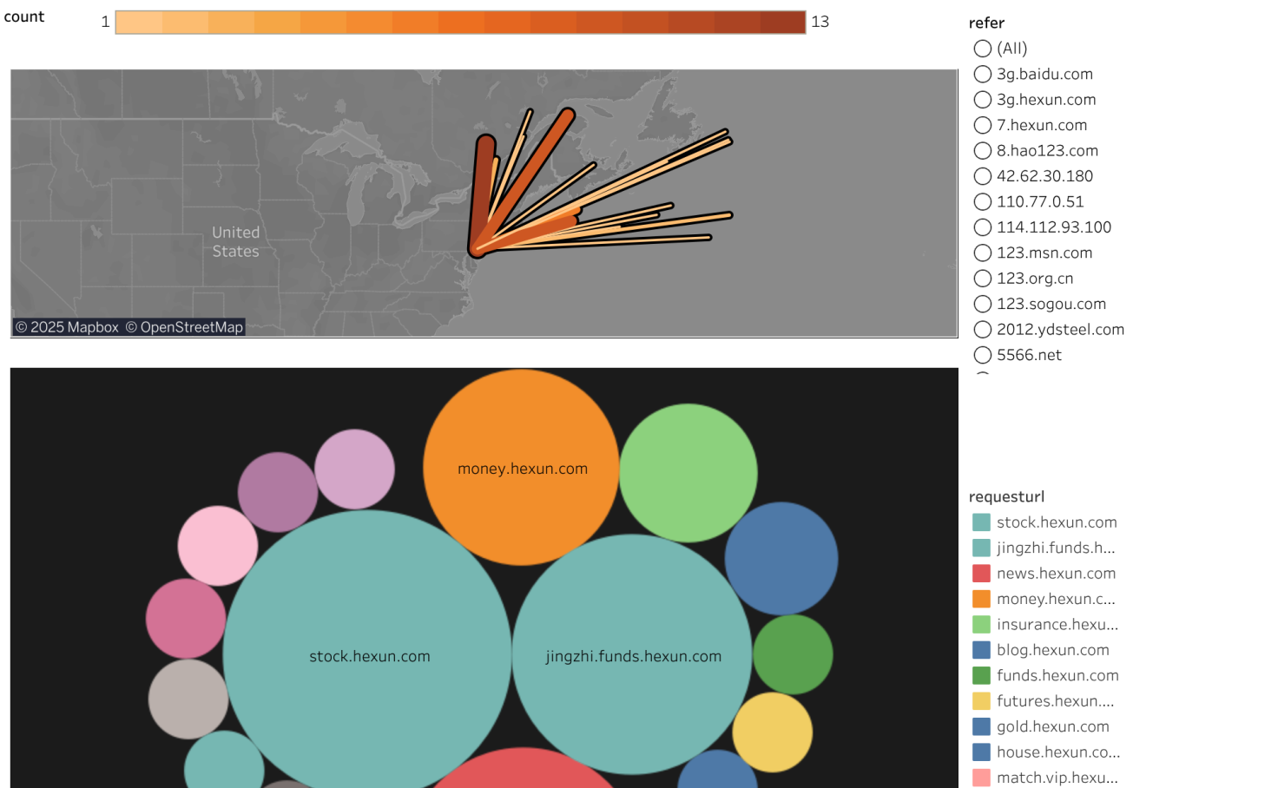Image resolution: width=1278 pixels, height=788 pixels.
Task: Select the 7.hexun.com refer option
Action: click(983, 125)
